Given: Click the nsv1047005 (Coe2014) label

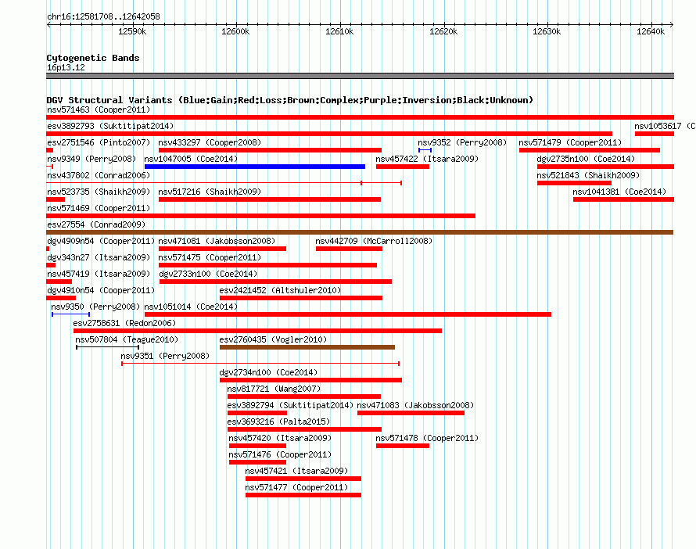Looking at the screenshot, I should coord(191,159).
